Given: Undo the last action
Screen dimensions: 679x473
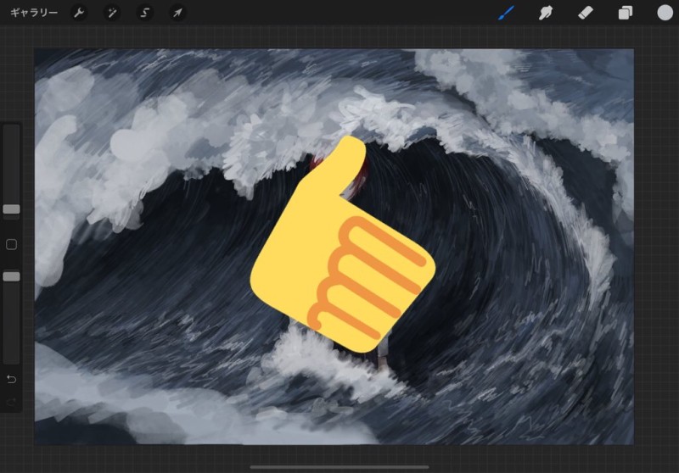Looking at the screenshot, I should pos(11,379).
